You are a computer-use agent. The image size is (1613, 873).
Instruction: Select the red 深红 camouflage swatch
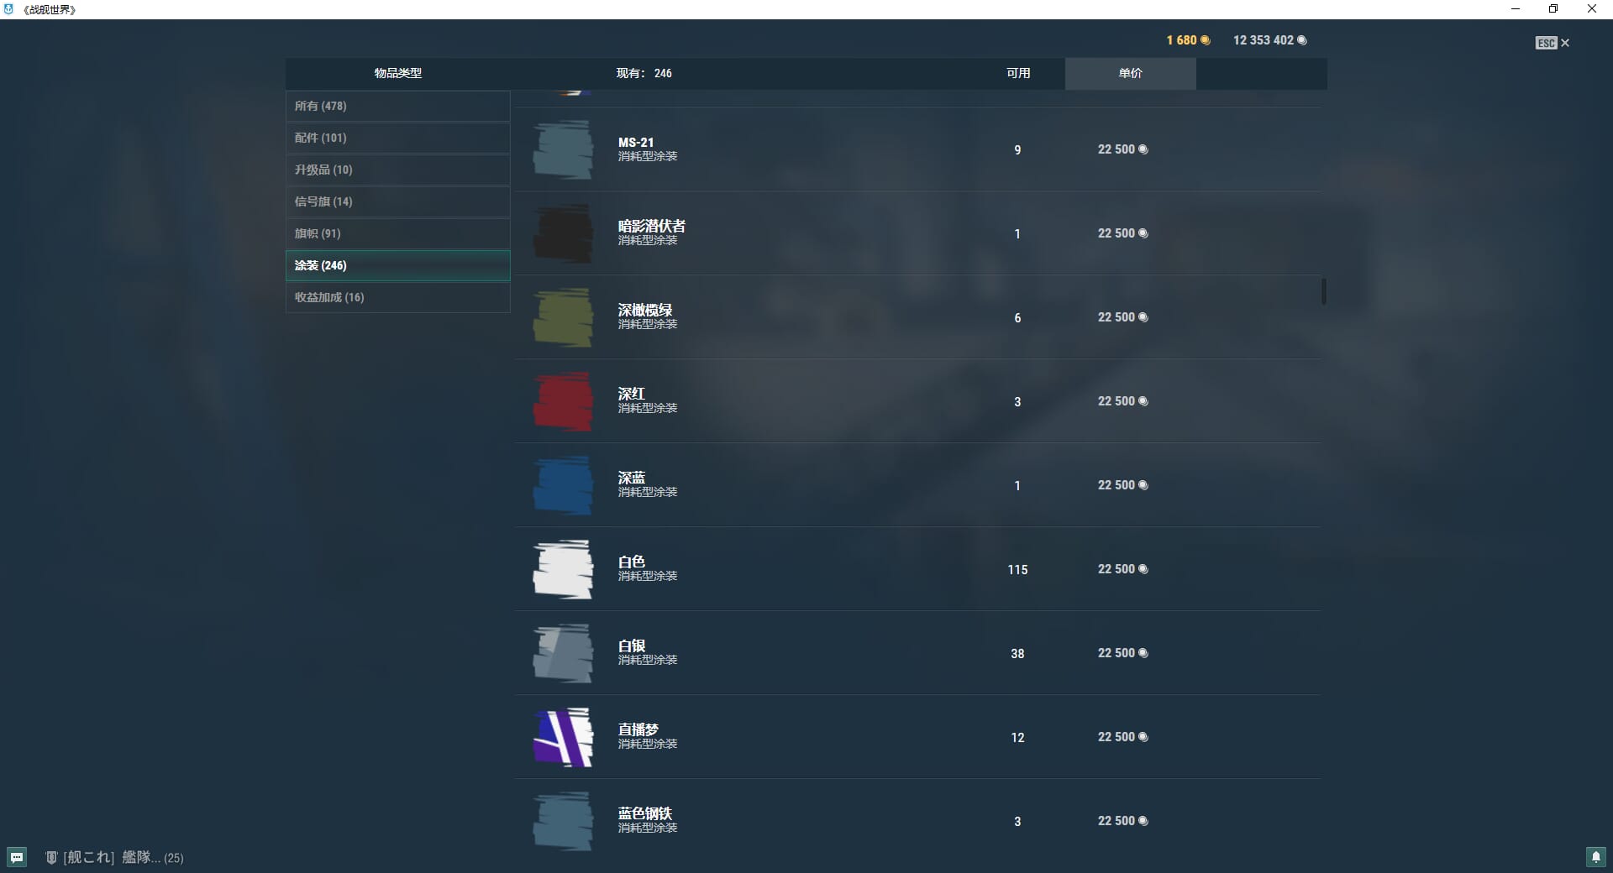pyautogui.click(x=563, y=401)
